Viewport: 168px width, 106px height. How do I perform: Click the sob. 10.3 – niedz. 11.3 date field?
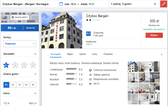point(83,4)
